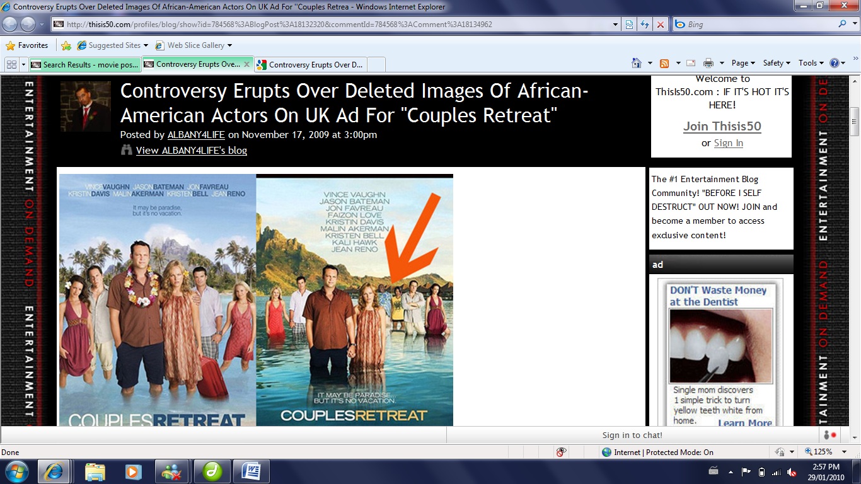Expand the Feeds dropdown arrow
This screenshot has height=484, width=861.
click(678, 63)
